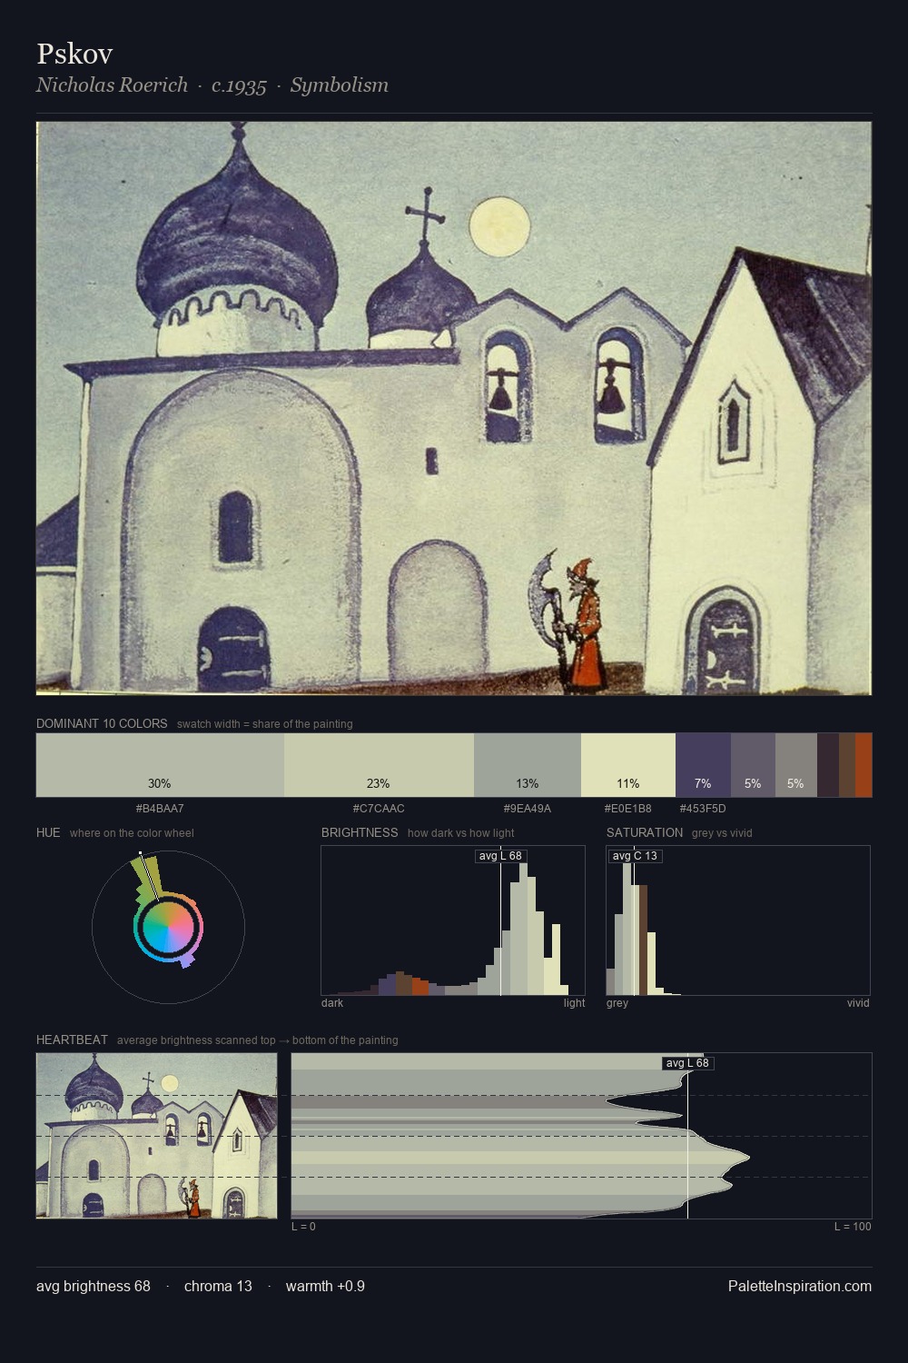Click the rust orange swatch at the end of the palette
Screen dimensions: 908x1363
click(864, 765)
